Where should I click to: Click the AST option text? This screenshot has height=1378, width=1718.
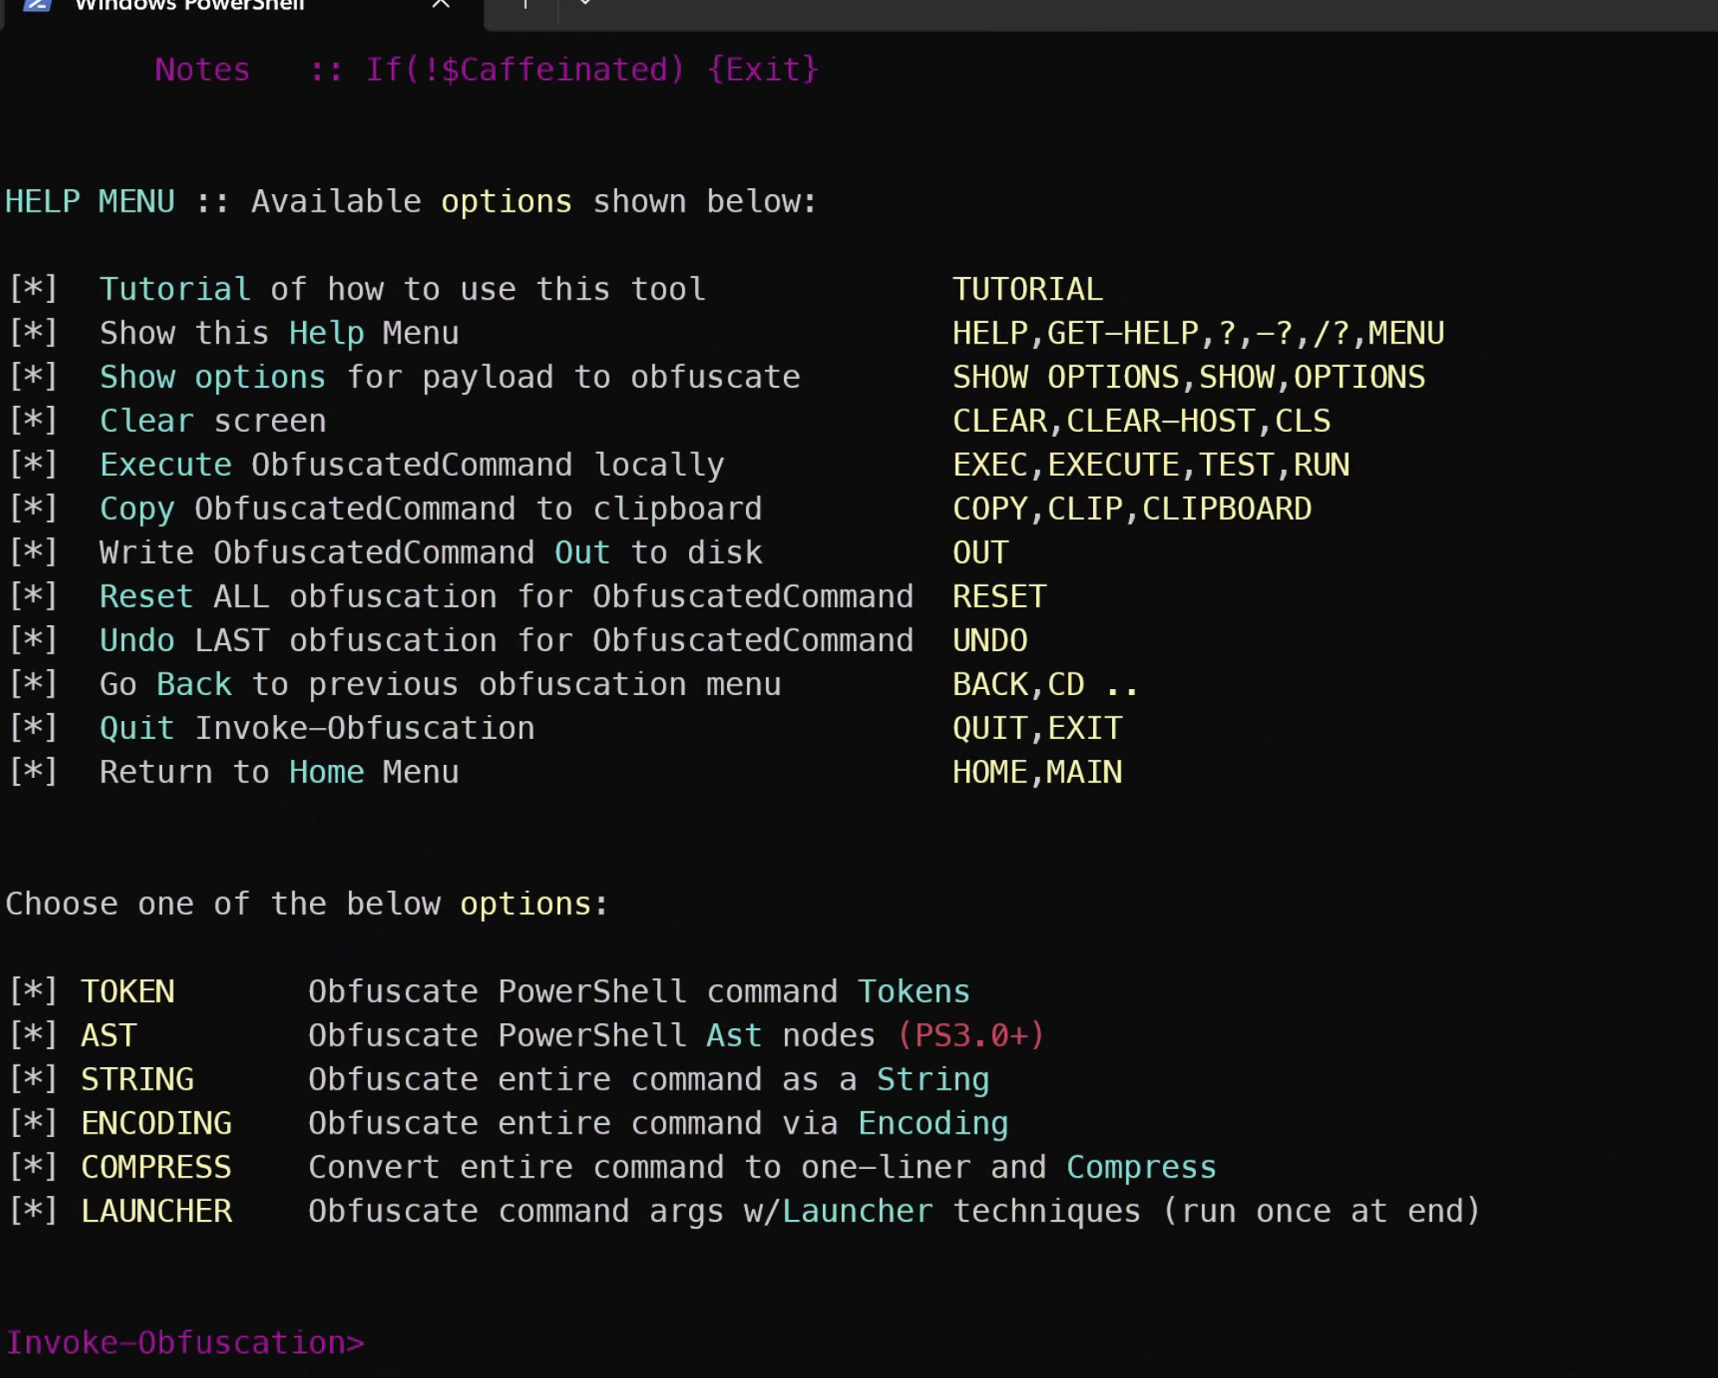[109, 1035]
